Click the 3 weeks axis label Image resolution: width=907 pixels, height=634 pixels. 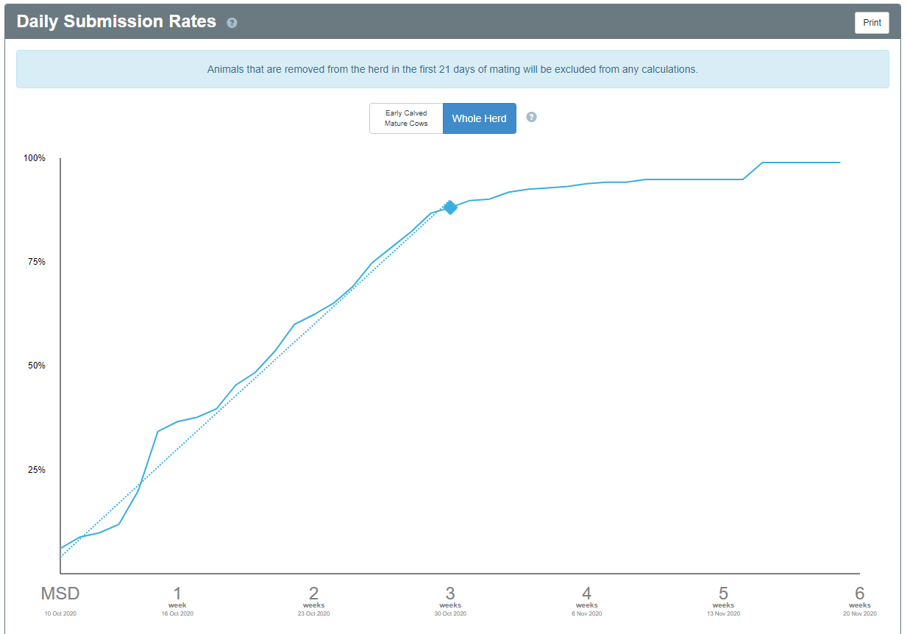[450, 597]
